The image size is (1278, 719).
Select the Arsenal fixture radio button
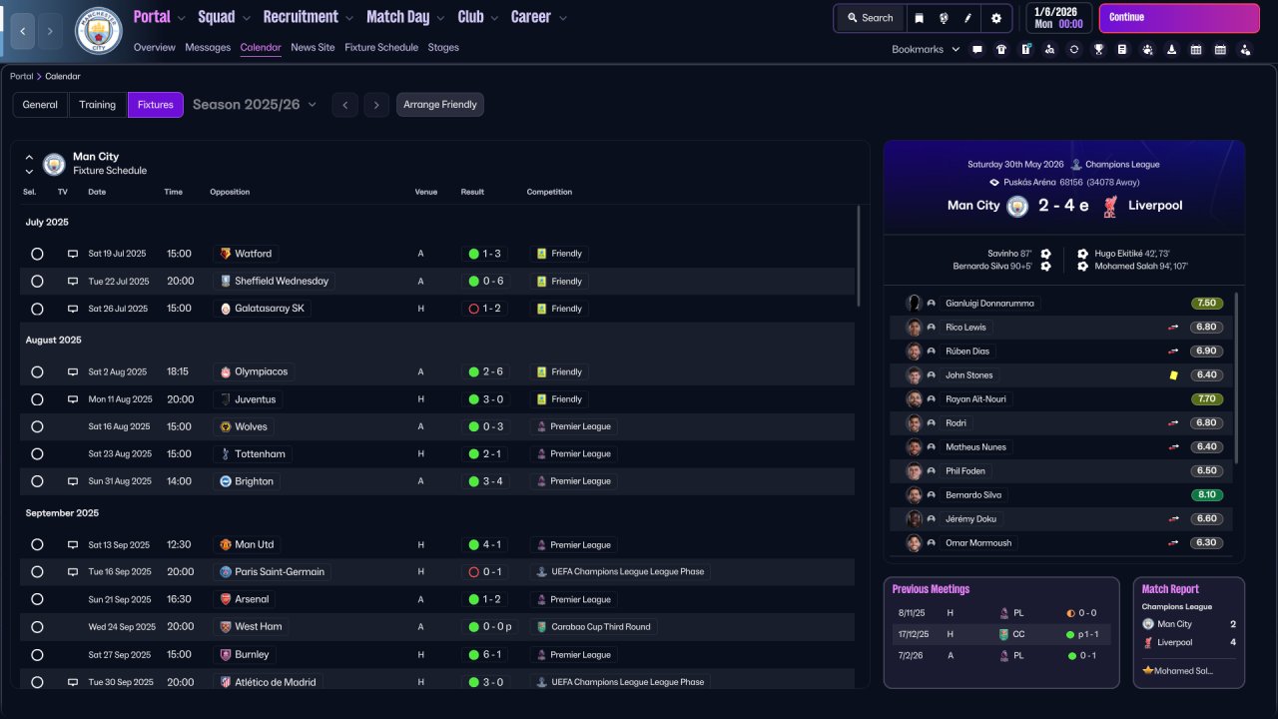pos(37,600)
